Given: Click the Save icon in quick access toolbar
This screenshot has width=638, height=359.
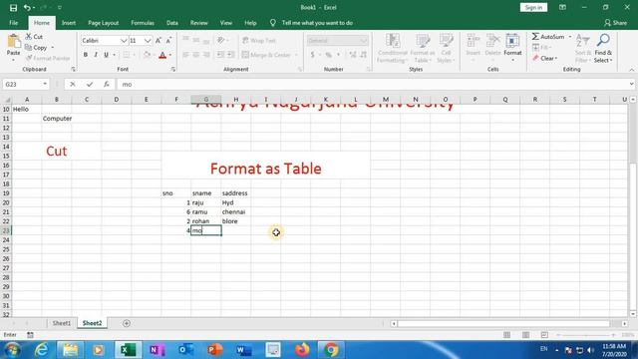Looking at the screenshot, I should [x=13, y=7].
